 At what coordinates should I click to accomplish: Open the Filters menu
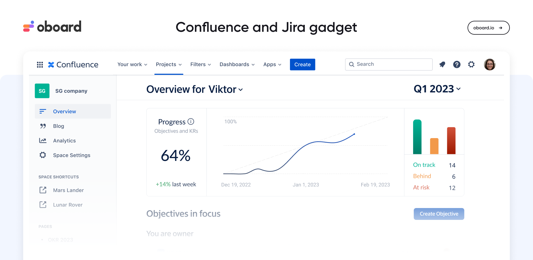(200, 64)
